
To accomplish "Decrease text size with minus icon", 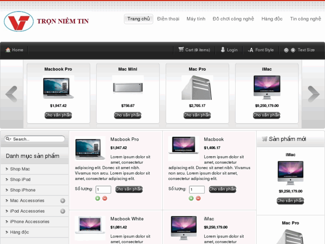I will pyautogui.click(x=286, y=50).
